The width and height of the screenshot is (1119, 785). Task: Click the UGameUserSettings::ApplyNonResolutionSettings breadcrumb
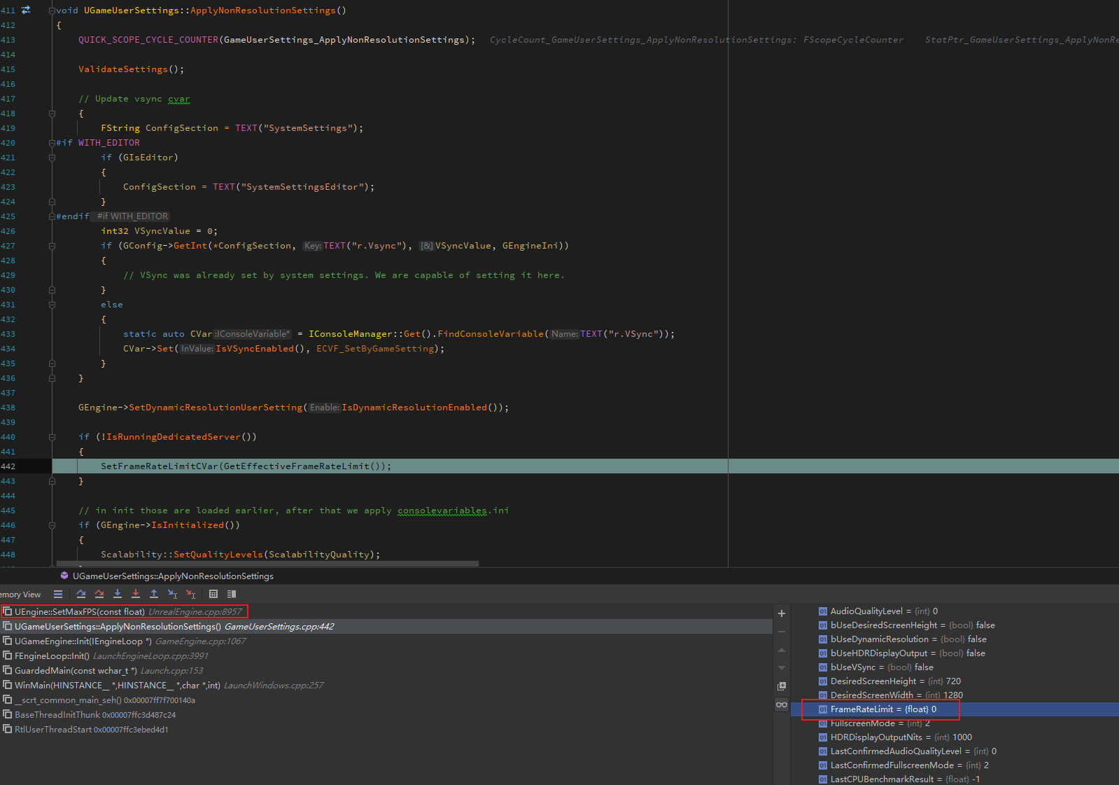pos(173,576)
